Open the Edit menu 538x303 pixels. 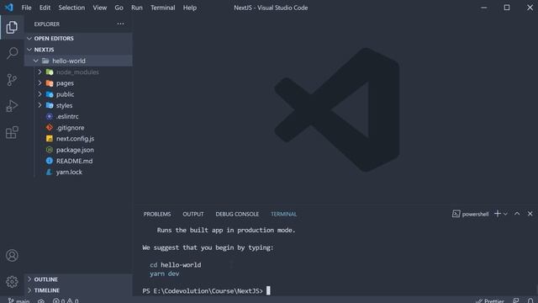coord(45,8)
